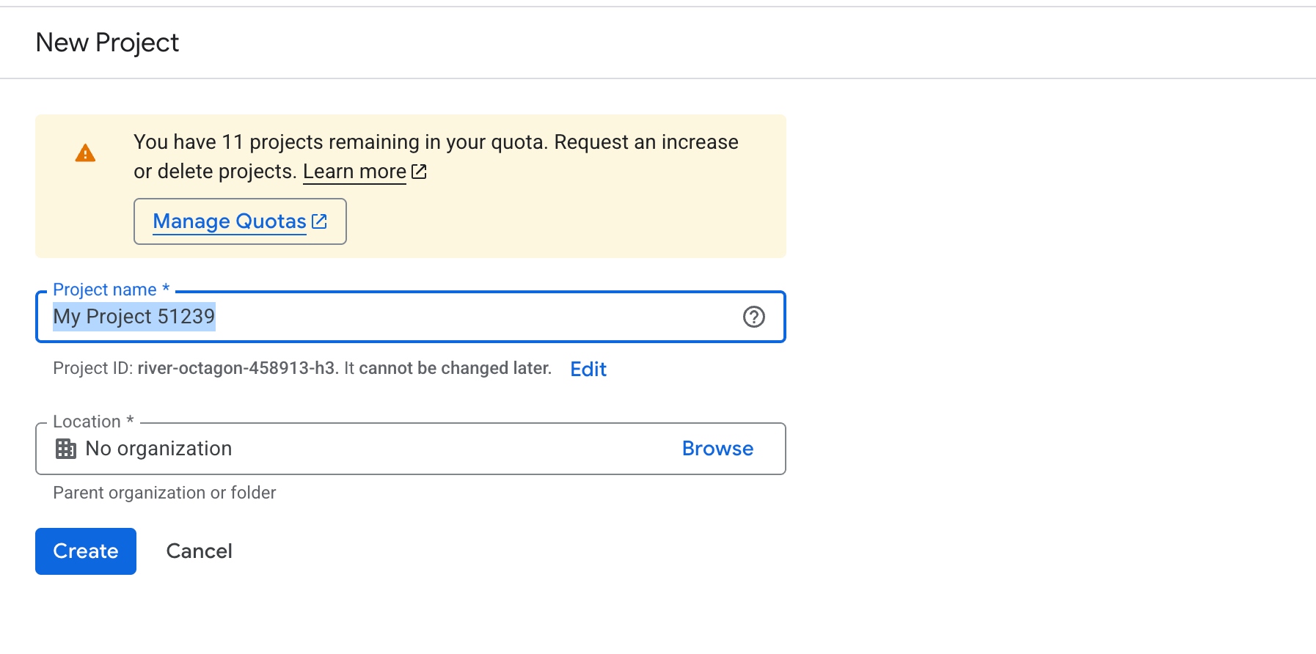Screen dimensions: 1316x654
Task: Click the external-link icon beside Learn more
Action: [419, 172]
